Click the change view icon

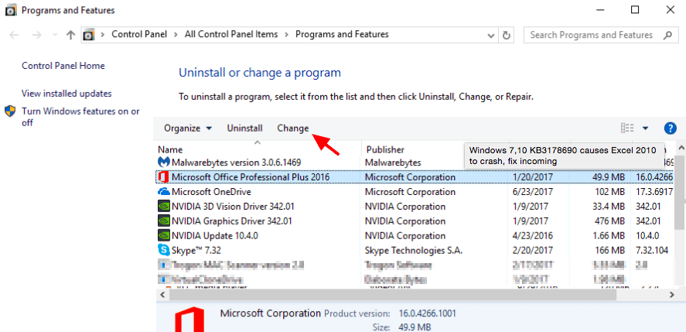tap(627, 128)
